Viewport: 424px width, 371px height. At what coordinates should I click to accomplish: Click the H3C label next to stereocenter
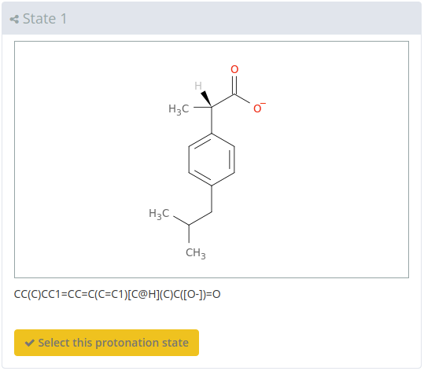pos(179,109)
